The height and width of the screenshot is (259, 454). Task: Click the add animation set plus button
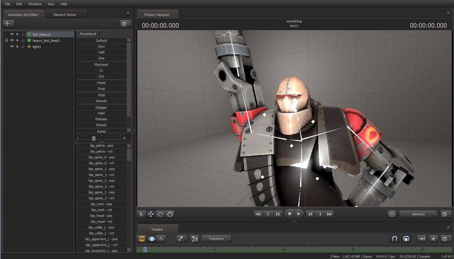pyautogui.click(x=7, y=24)
